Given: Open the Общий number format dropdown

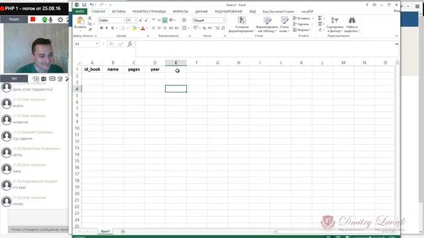Looking at the screenshot, I should pos(224,20).
